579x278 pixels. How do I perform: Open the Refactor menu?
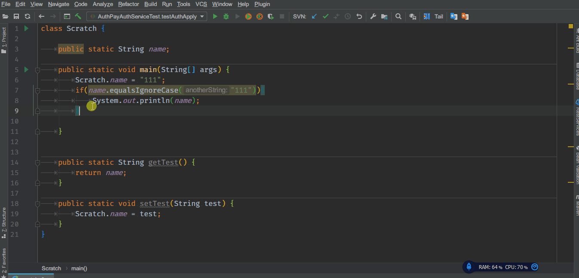pyautogui.click(x=129, y=4)
